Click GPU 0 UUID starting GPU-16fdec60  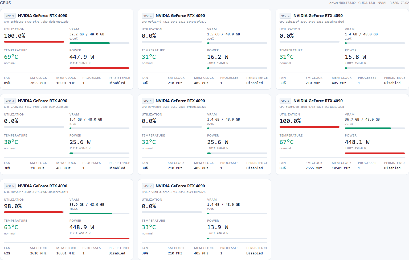click(36, 22)
